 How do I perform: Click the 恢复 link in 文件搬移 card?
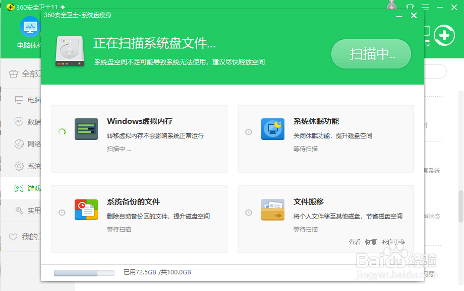pos(371,242)
